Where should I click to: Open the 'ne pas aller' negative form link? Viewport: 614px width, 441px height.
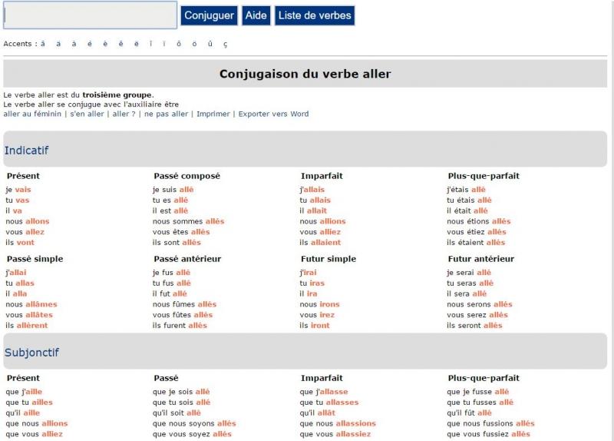(x=167, y=114)
